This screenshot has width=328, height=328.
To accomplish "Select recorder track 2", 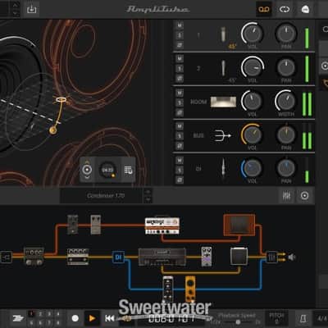I will click(40, 314).
